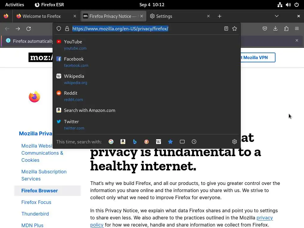Open a new tab

219,16
